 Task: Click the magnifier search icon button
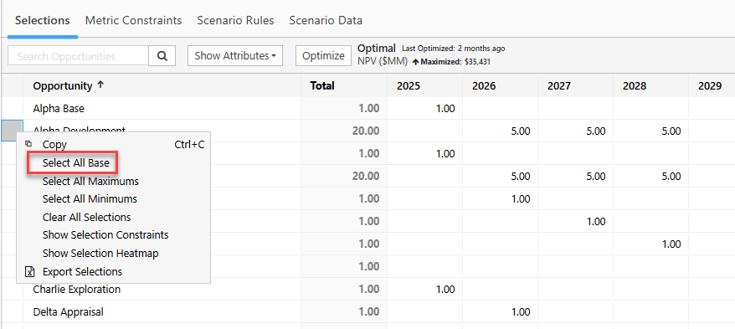162,56
